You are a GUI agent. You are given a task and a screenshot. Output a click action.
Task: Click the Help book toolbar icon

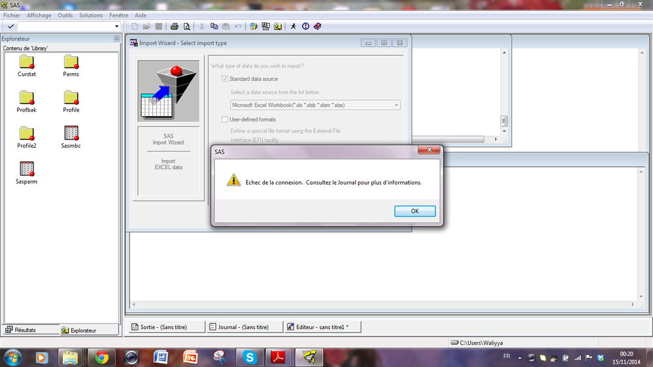[318, 26]
